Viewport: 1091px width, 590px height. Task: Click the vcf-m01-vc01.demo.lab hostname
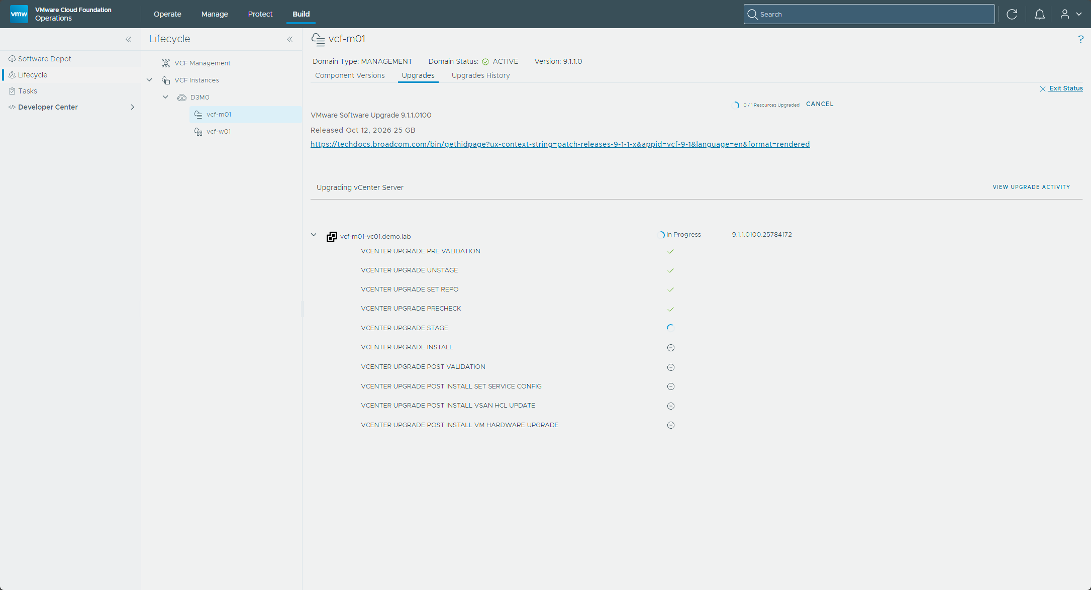[375, 237]
